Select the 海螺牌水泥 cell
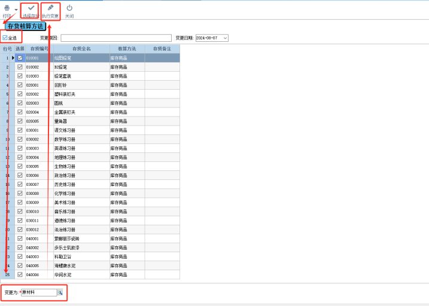The width and height of the screenshot is (429, 306). pos(81,265)
